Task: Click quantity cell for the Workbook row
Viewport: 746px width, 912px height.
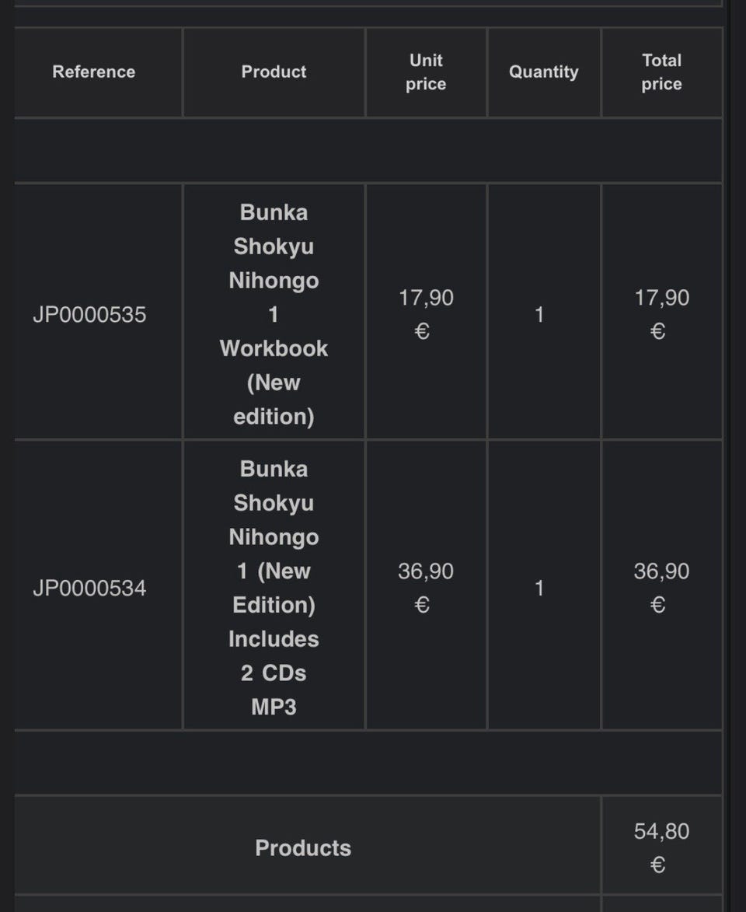Action: pyautogui.click(x=543, y=314)
